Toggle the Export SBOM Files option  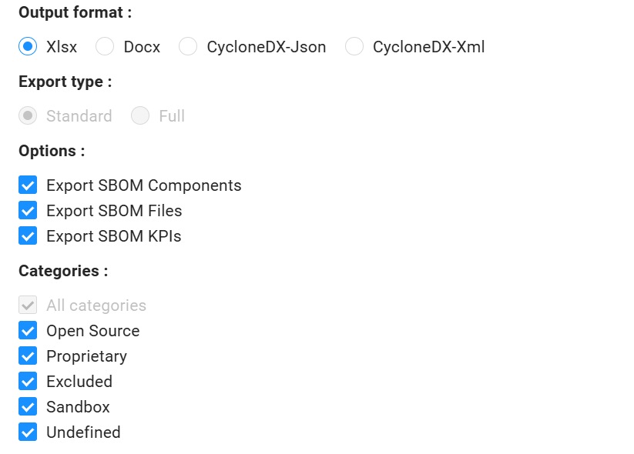point(28,211)
